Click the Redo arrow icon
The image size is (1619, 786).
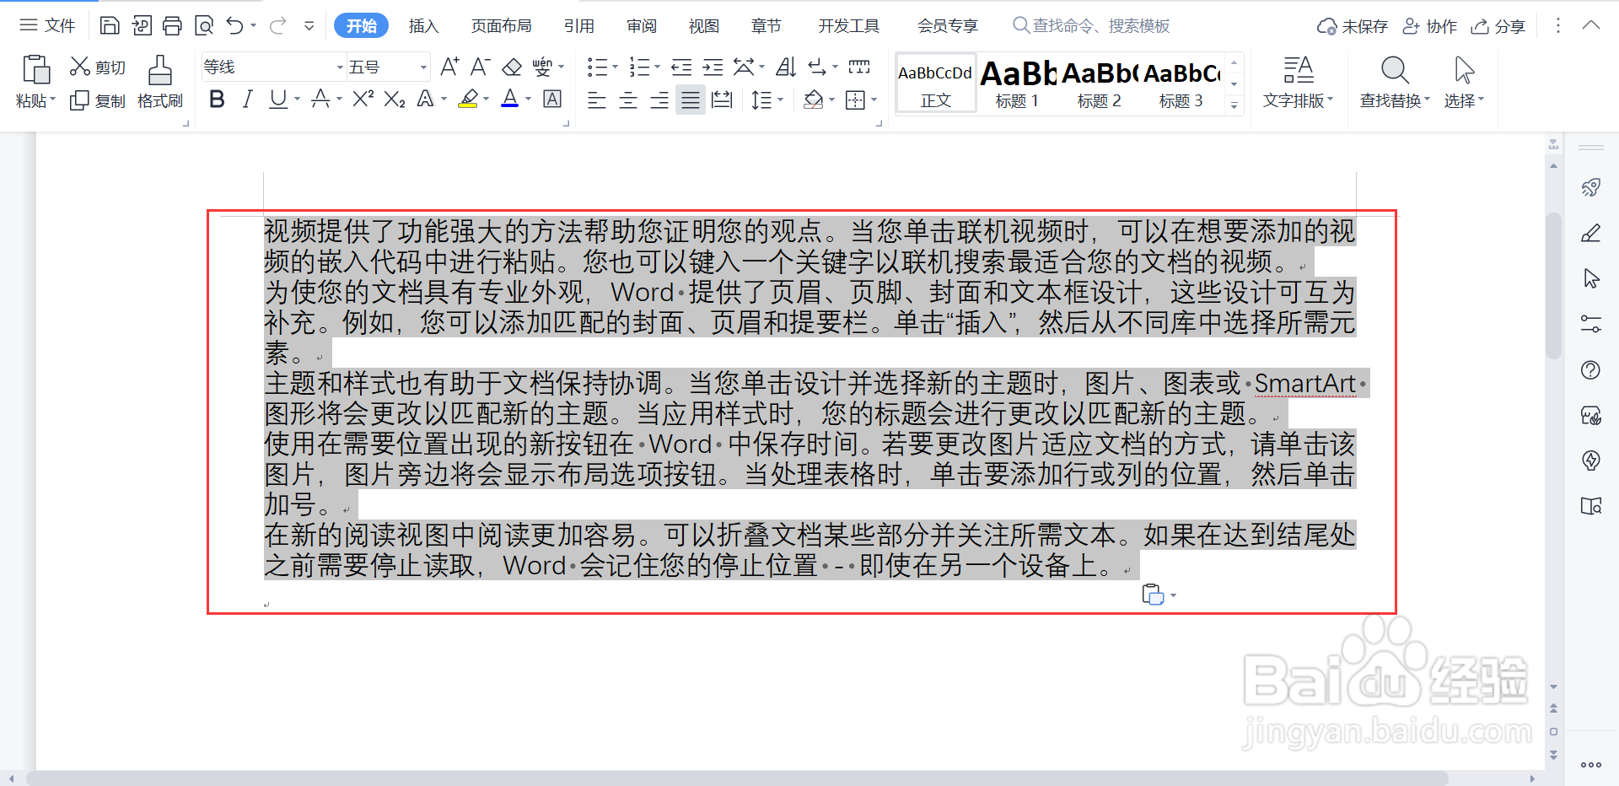277,25
